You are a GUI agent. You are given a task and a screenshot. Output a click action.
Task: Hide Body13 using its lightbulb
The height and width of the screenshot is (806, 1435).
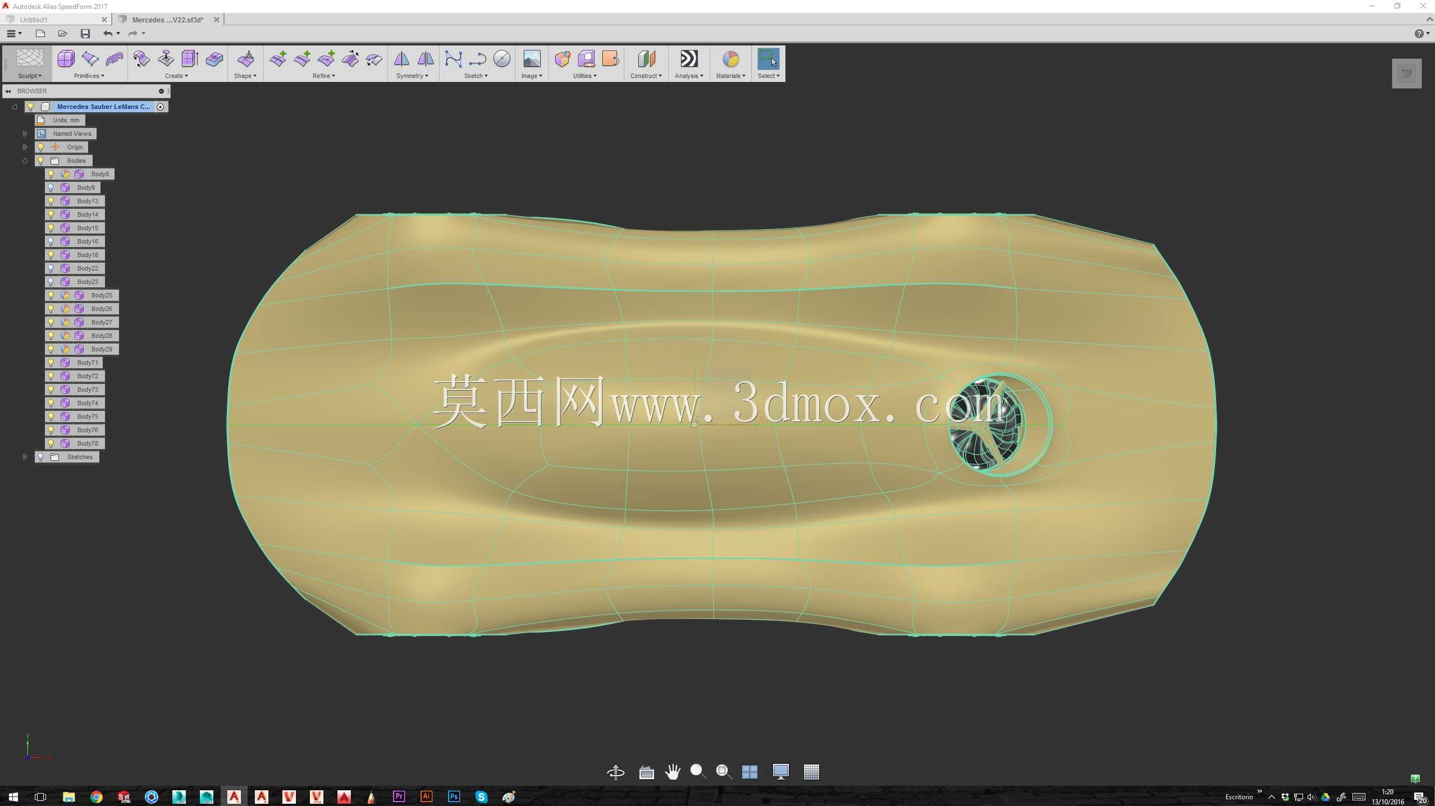click(x=51, y=201)
